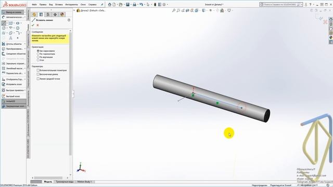Screen dimensions: 333x187
Task: Select the sketch Text tool
Action: point(10,38)
